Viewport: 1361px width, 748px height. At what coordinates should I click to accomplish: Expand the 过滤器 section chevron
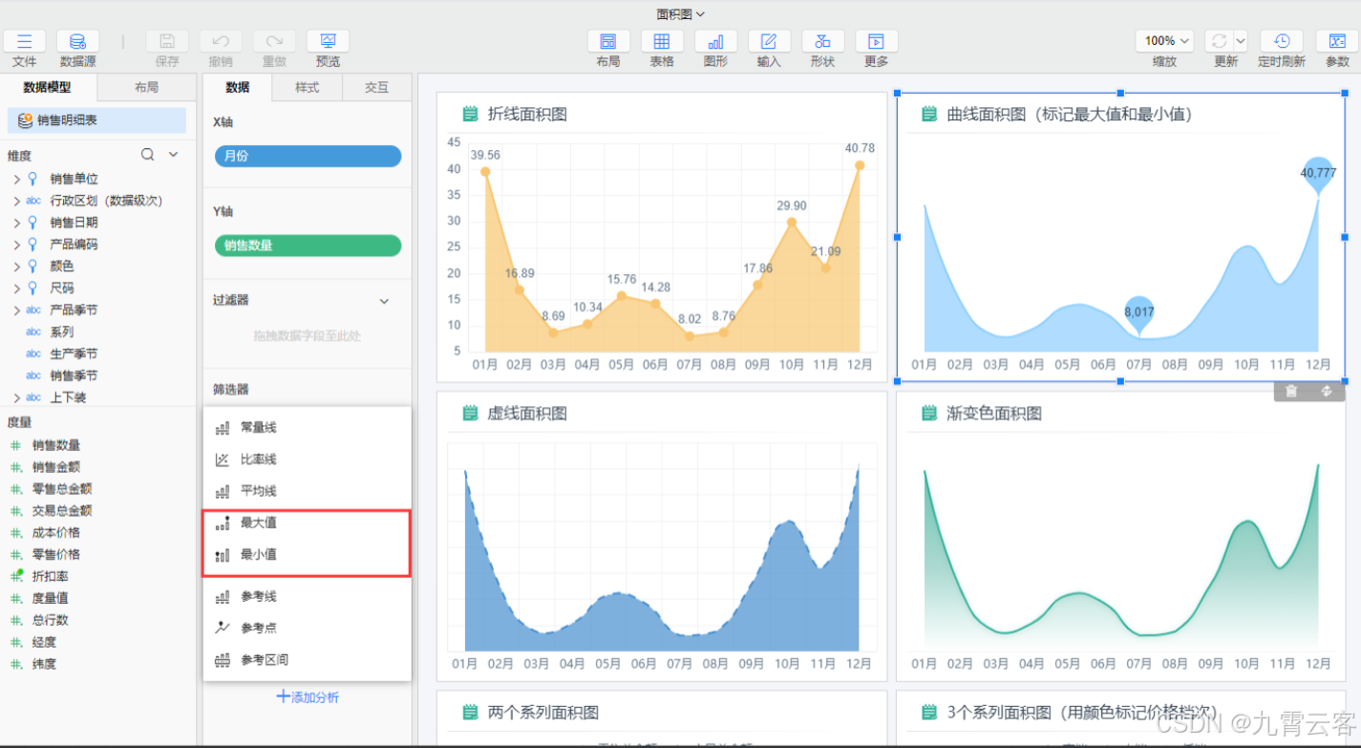pos(384,301)
